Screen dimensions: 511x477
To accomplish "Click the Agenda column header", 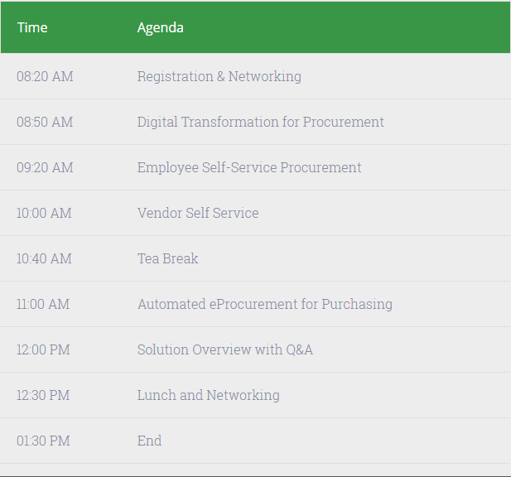I will tap(160, 28).
